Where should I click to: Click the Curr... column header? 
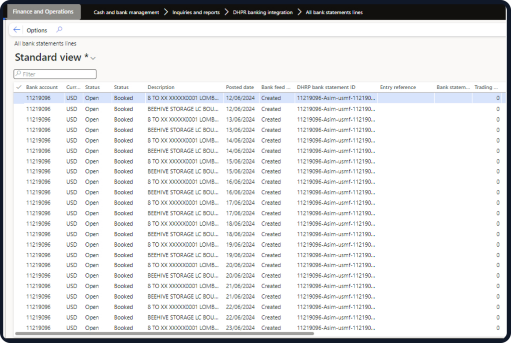73,87
